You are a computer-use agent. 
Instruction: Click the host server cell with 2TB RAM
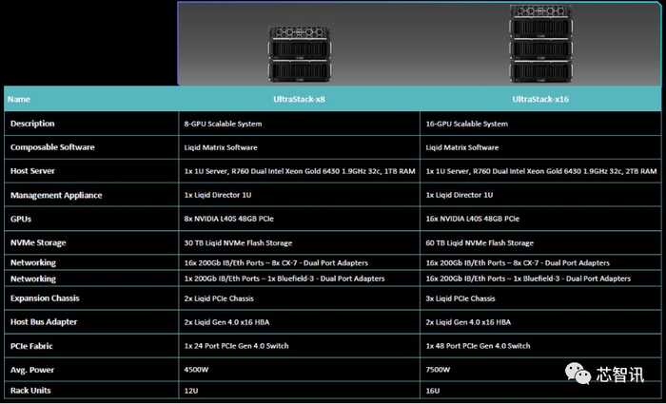click(541, 171)
